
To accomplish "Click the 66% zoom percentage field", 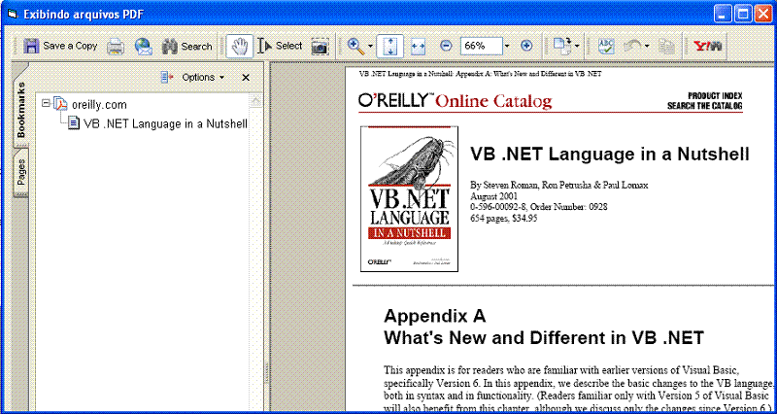I will (x=482, y=46).
